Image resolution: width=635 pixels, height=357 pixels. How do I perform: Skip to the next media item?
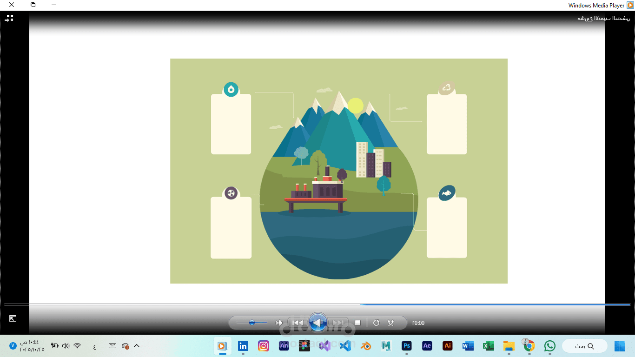click(x=340, y=322)
